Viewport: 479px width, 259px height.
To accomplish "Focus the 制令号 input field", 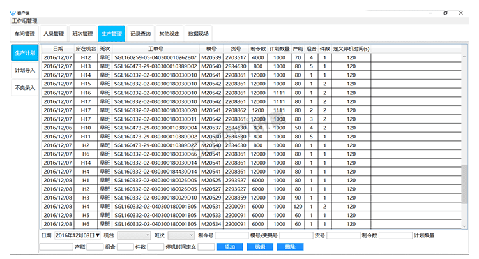I will pyautogui.click(x=231, y=235).
